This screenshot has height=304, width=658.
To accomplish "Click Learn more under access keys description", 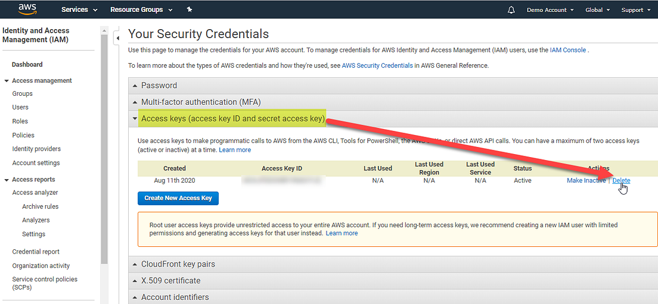I will pos(235,150).
